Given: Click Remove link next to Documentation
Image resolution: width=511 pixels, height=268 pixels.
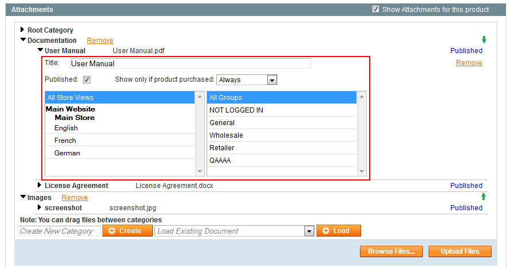Looking at the screenshot, I should (100, 41).
